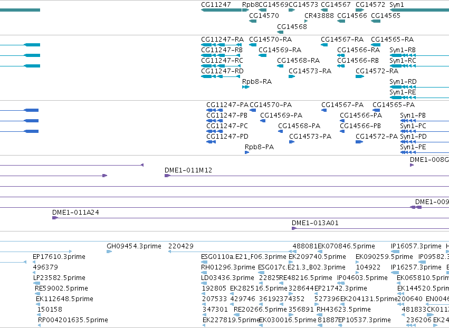Viewport: 449px width, 328px height.
Task: Select the CG14567 gene label
Action: pos(336,5)
